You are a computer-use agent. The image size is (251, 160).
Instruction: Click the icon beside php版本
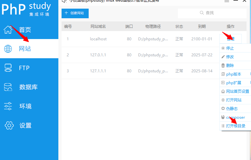click(x=223, y=74)
